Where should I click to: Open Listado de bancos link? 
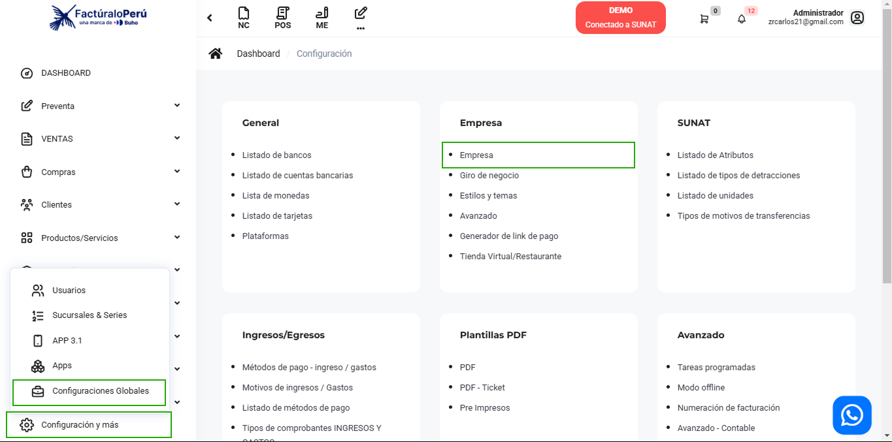click(x=276, y=155)
